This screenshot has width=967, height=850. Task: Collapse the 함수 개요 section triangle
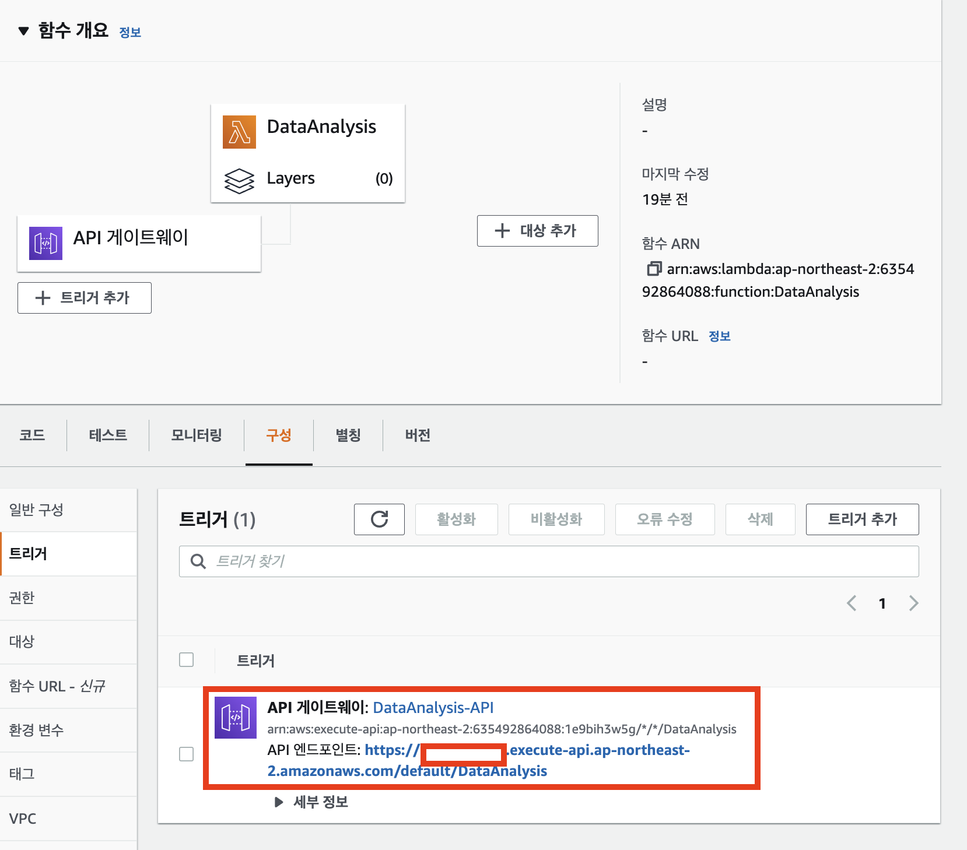(x=23, y=31)
